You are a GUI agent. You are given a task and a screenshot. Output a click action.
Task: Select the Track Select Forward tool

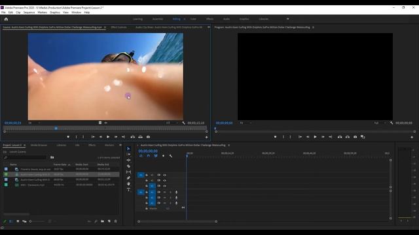(128, 154)
